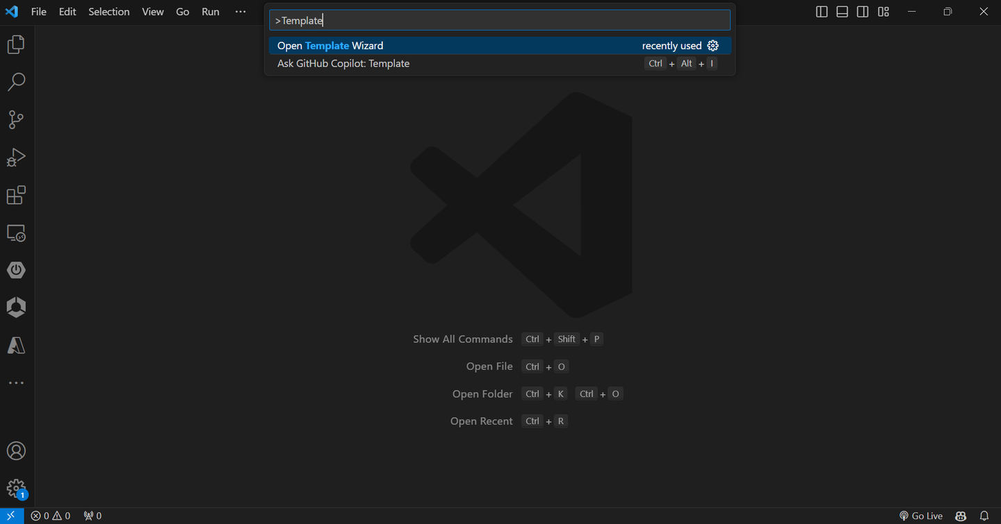
Task: Open the Remote Window indicator in status bar
Action: (x=11, y=516)
